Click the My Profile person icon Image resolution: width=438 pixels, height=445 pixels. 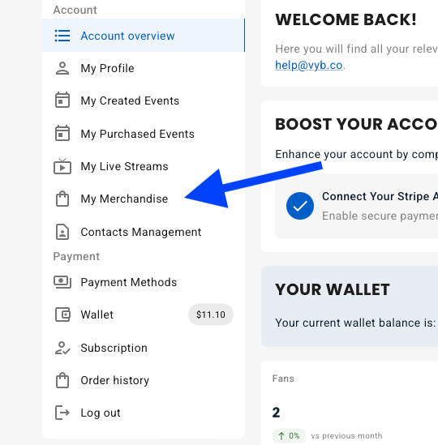[62, 68]
